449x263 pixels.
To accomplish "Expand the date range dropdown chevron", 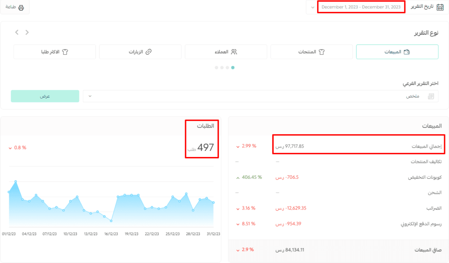I will coord(312,7).
